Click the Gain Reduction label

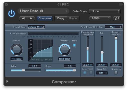point(18,34)
